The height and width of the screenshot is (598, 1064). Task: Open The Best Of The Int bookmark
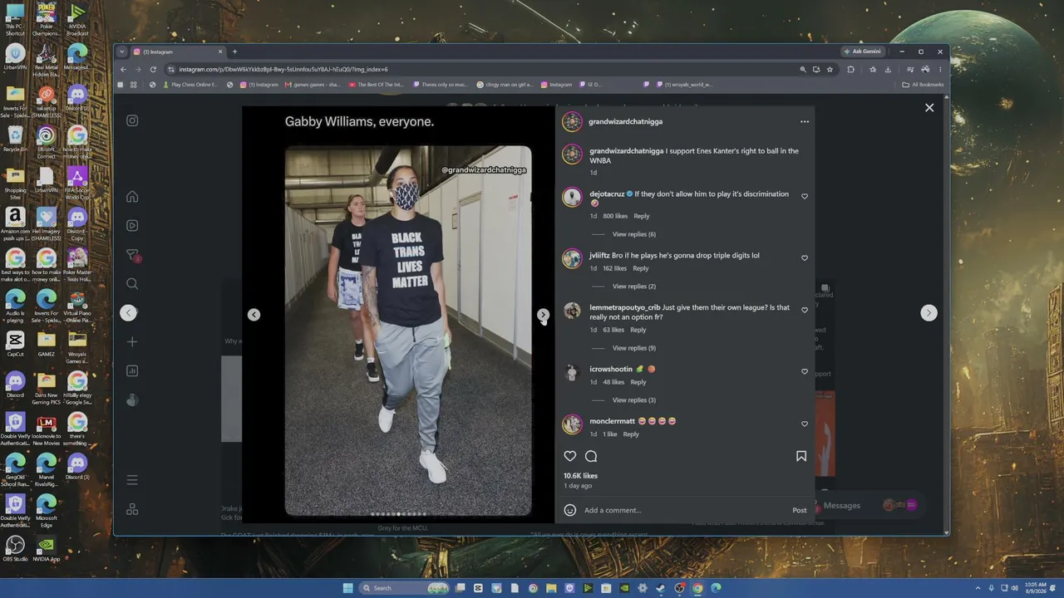pyautogui.click(x=377, y=84)
